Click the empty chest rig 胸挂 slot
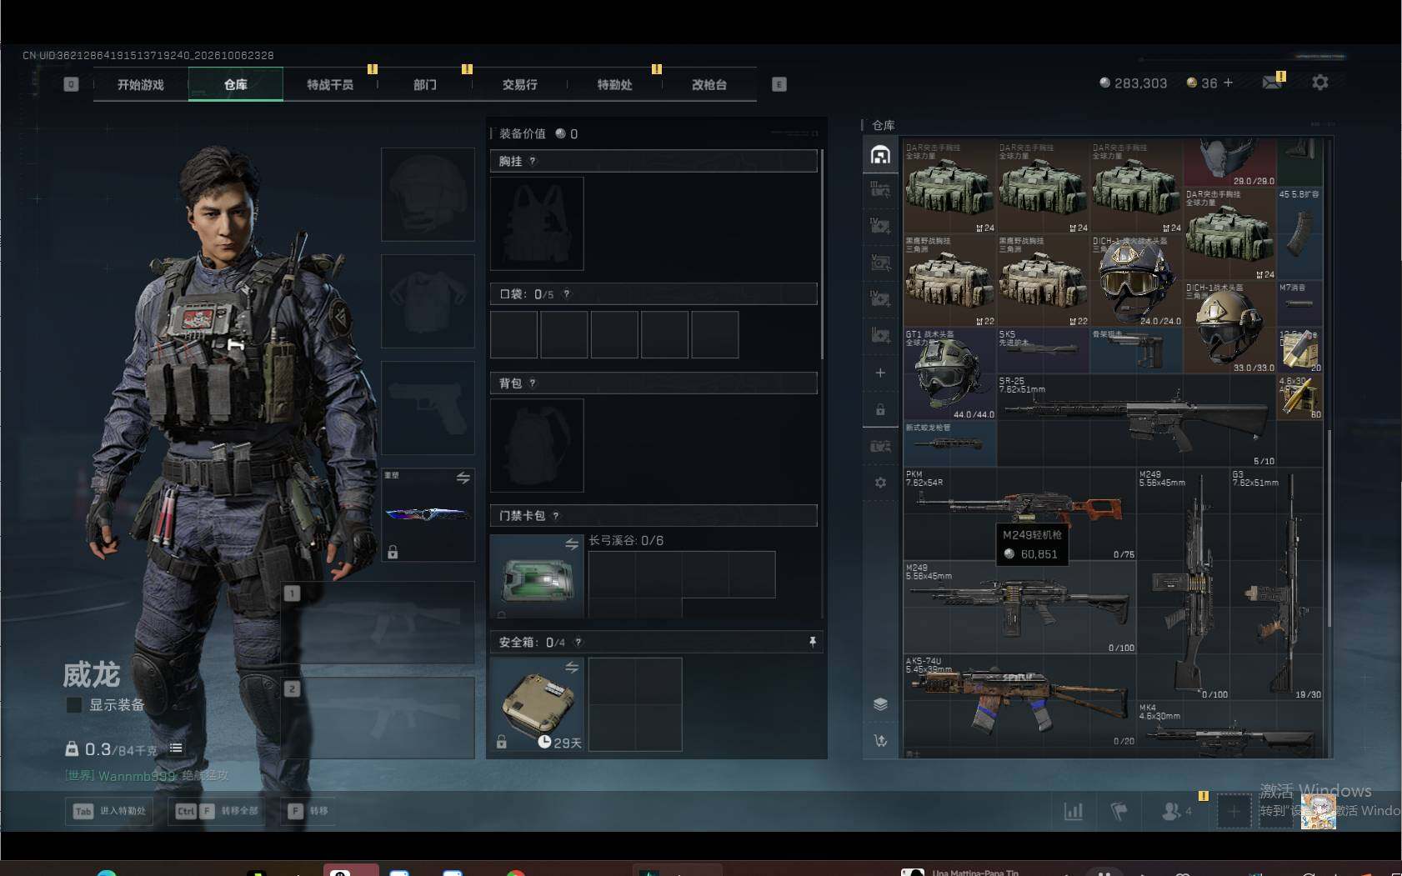Screen dimensions: 1402x876 (x=537, y=223)
